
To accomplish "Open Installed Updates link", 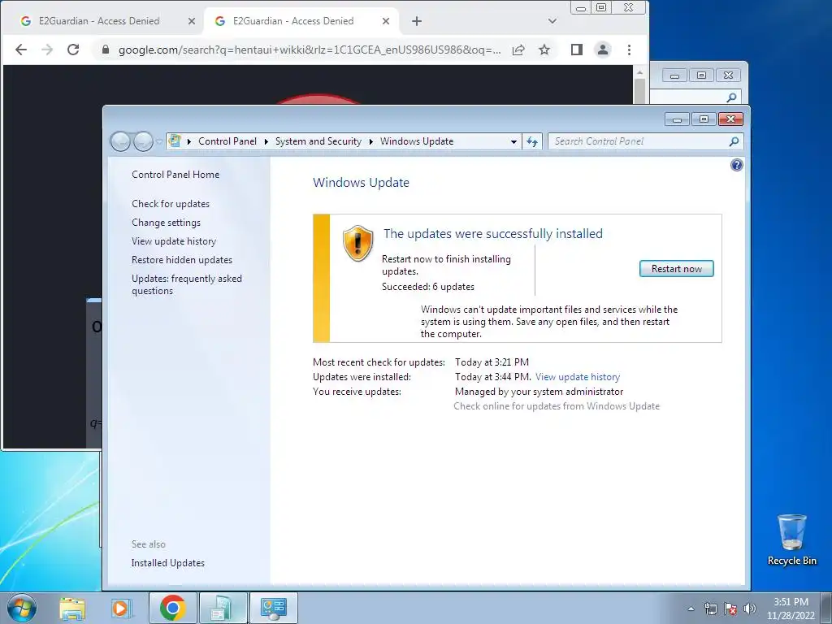I will 167,563.
